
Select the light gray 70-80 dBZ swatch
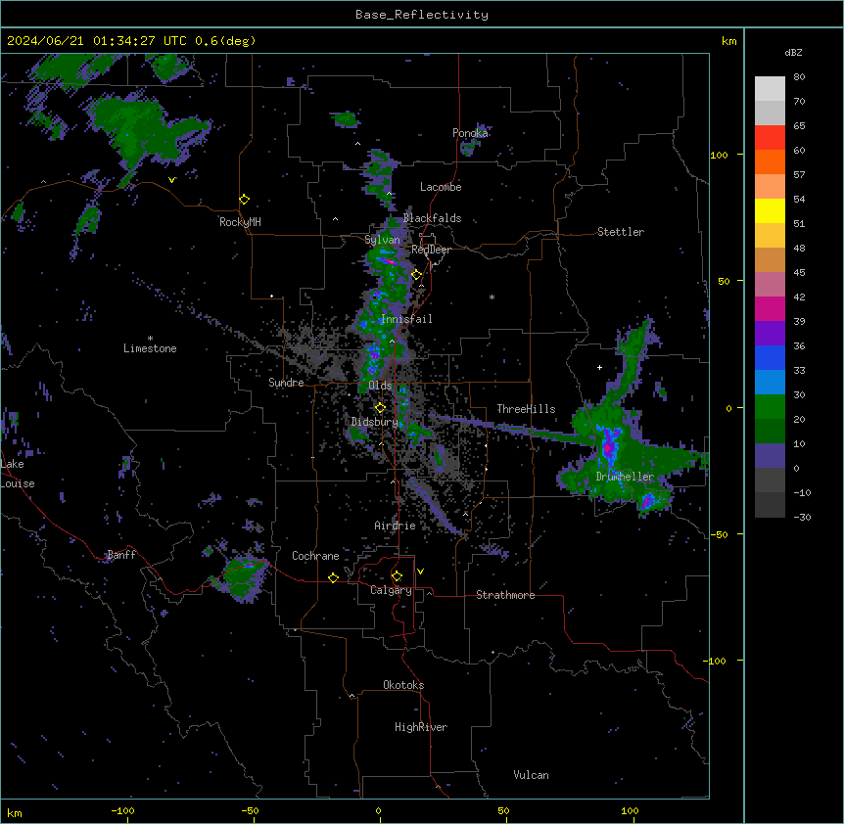[x=770, y=89]
